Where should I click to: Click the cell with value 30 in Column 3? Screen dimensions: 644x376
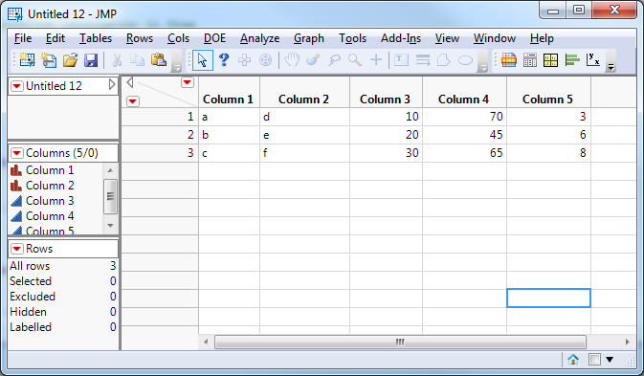click(386, 153)
